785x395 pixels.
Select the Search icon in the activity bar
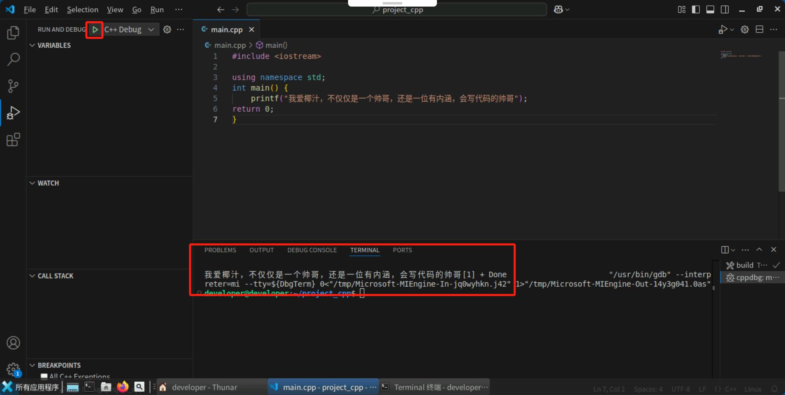coord(14,59)
